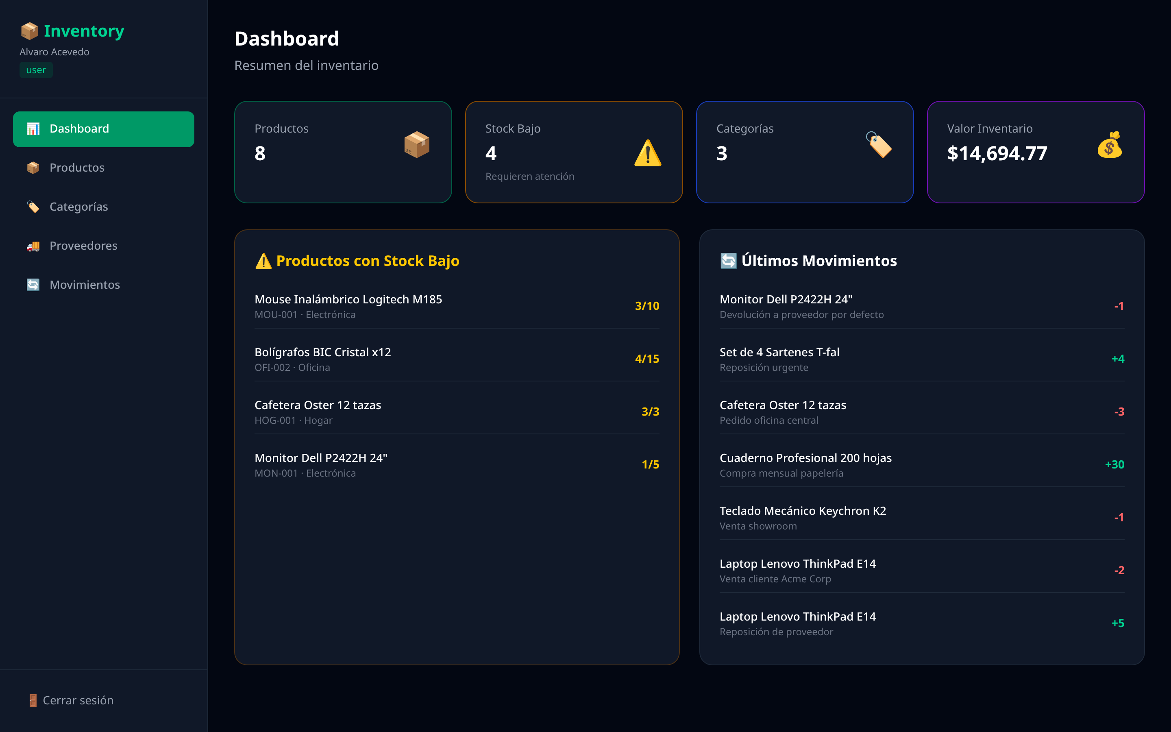Click the door icon beside Cerrar sesión
Screen dimensions: 1171x732
click(x=33, y=701)
